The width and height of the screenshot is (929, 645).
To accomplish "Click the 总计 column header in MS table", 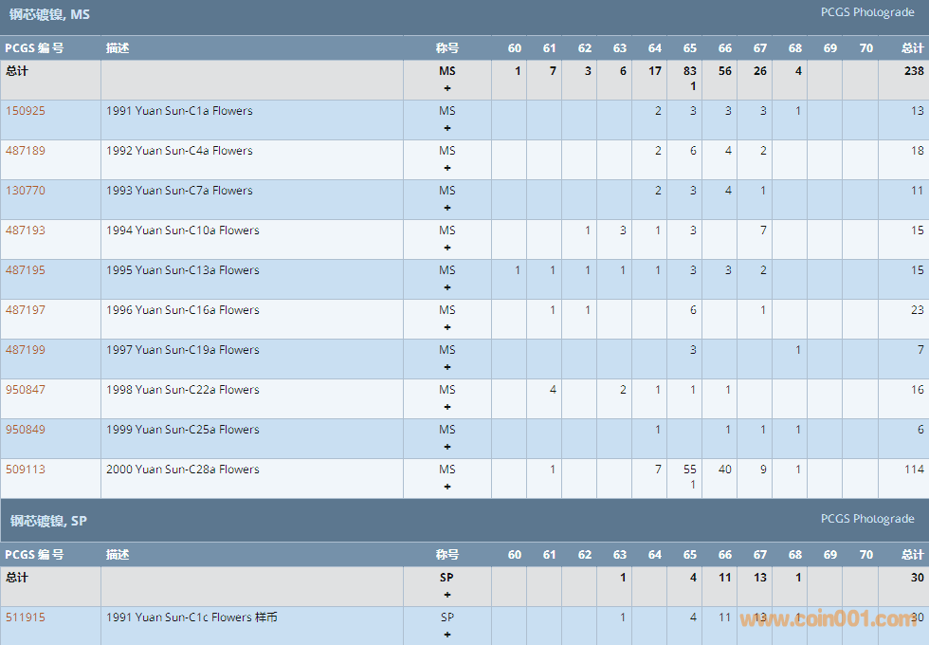I will point(912,48).
